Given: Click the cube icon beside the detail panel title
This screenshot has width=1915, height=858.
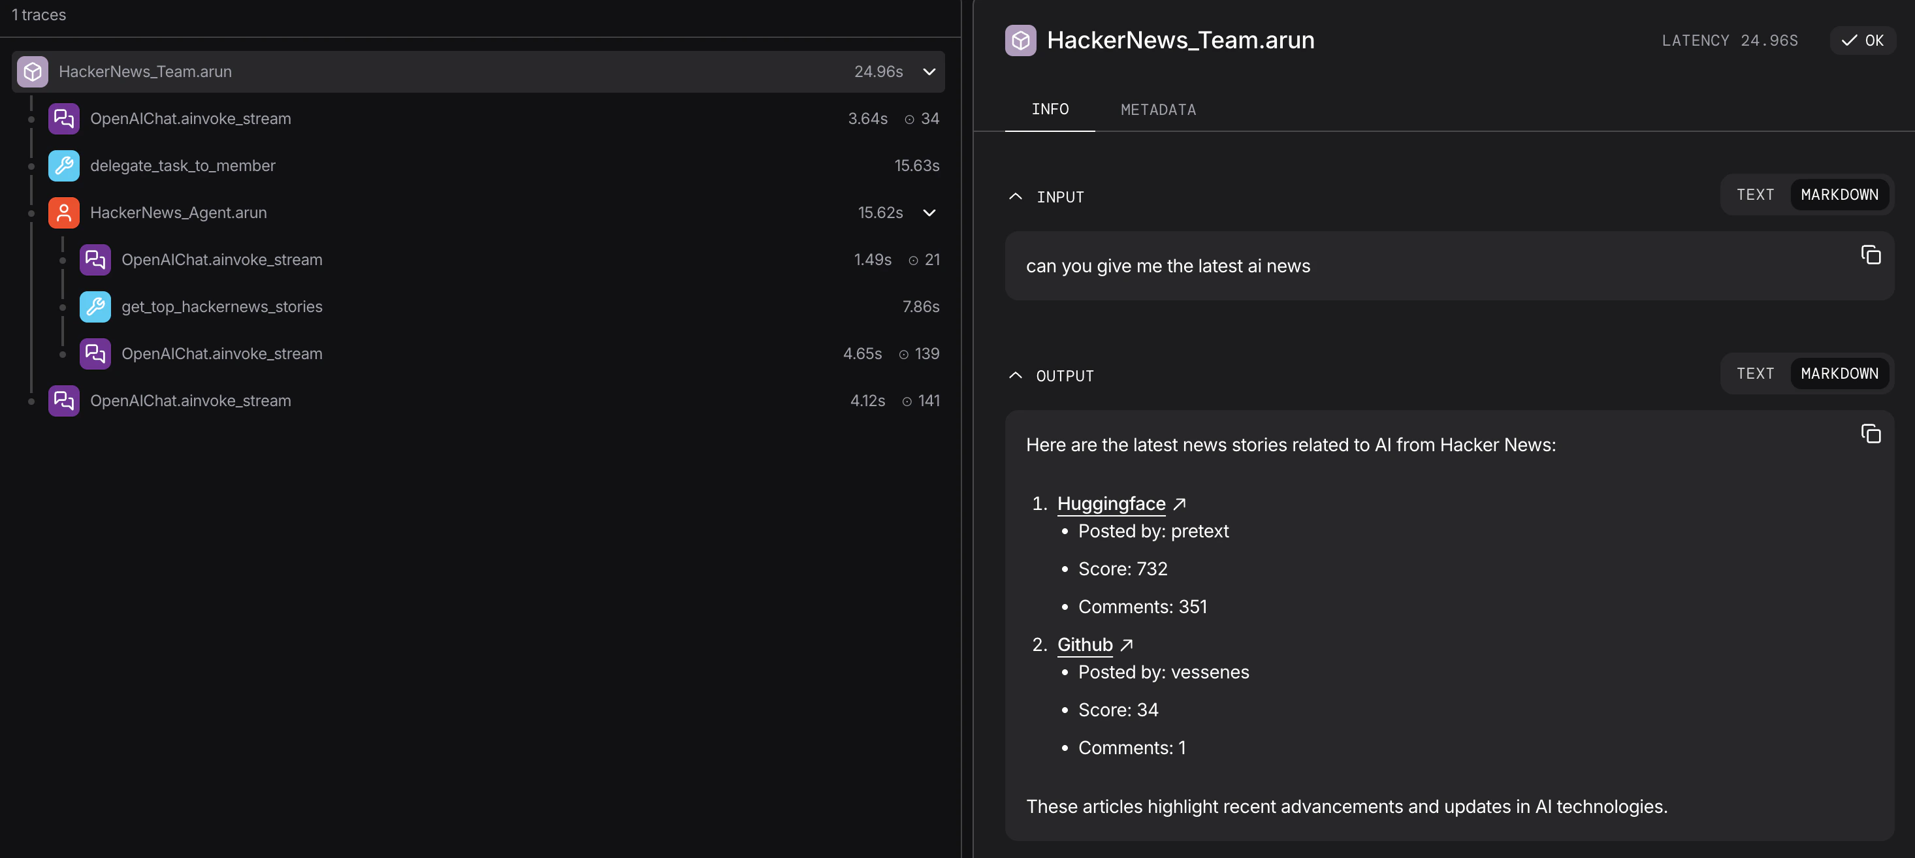Looking at the screenshot, I should [x=1020, y=40].
